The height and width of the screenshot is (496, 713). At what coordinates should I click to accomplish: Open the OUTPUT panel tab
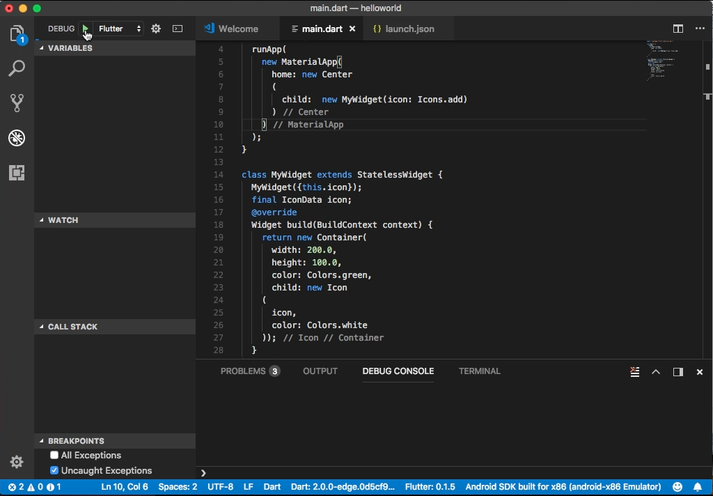[320, 371]
